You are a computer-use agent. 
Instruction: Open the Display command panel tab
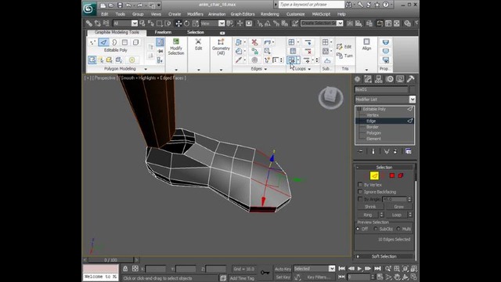400,79
